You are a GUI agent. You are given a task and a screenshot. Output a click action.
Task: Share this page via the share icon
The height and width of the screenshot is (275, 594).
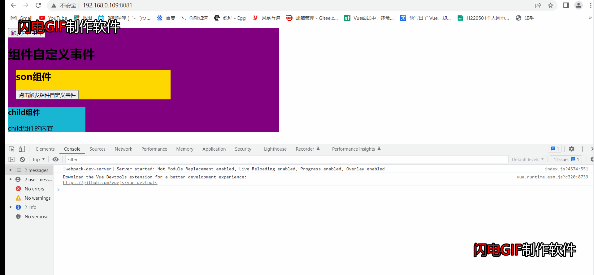pyautogui.click(x=538, y=6)
